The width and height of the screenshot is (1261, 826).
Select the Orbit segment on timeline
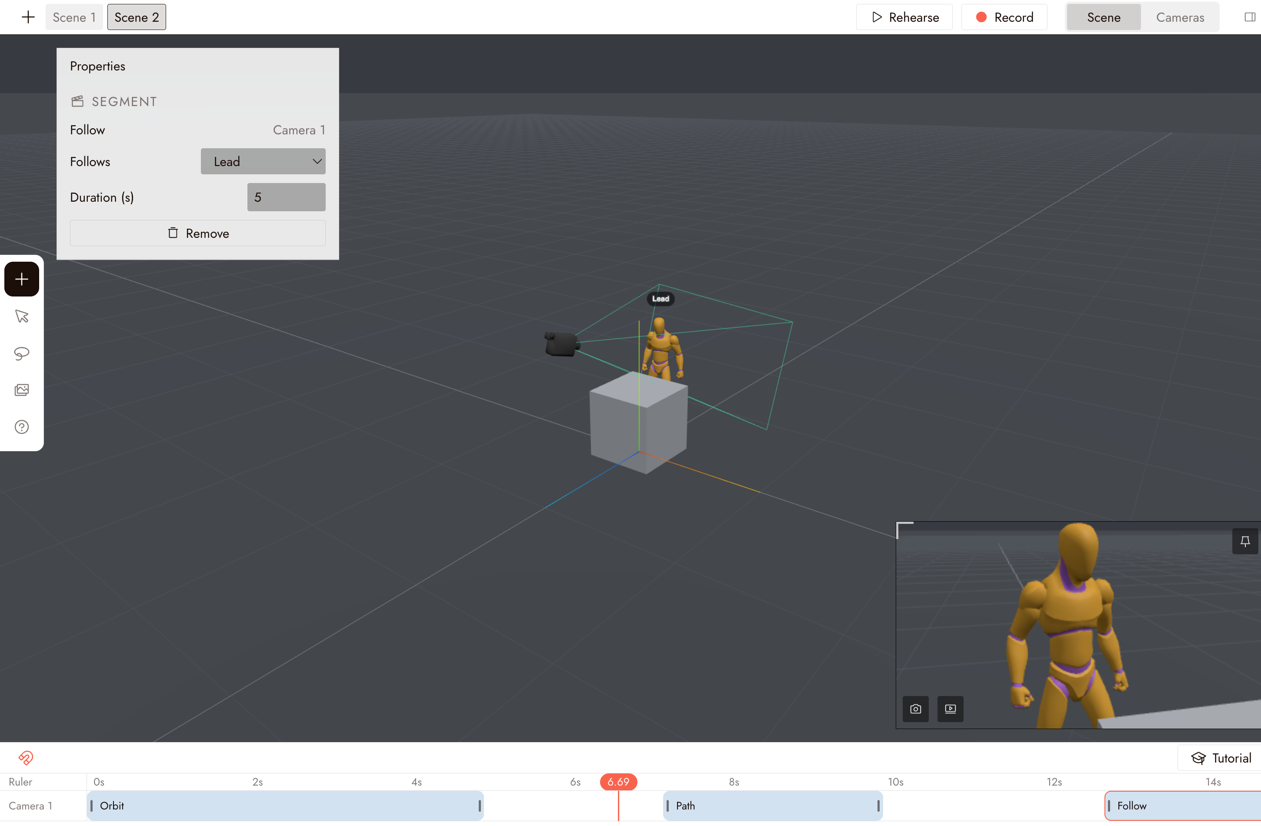pyautogui.click(x=285, y=806)
